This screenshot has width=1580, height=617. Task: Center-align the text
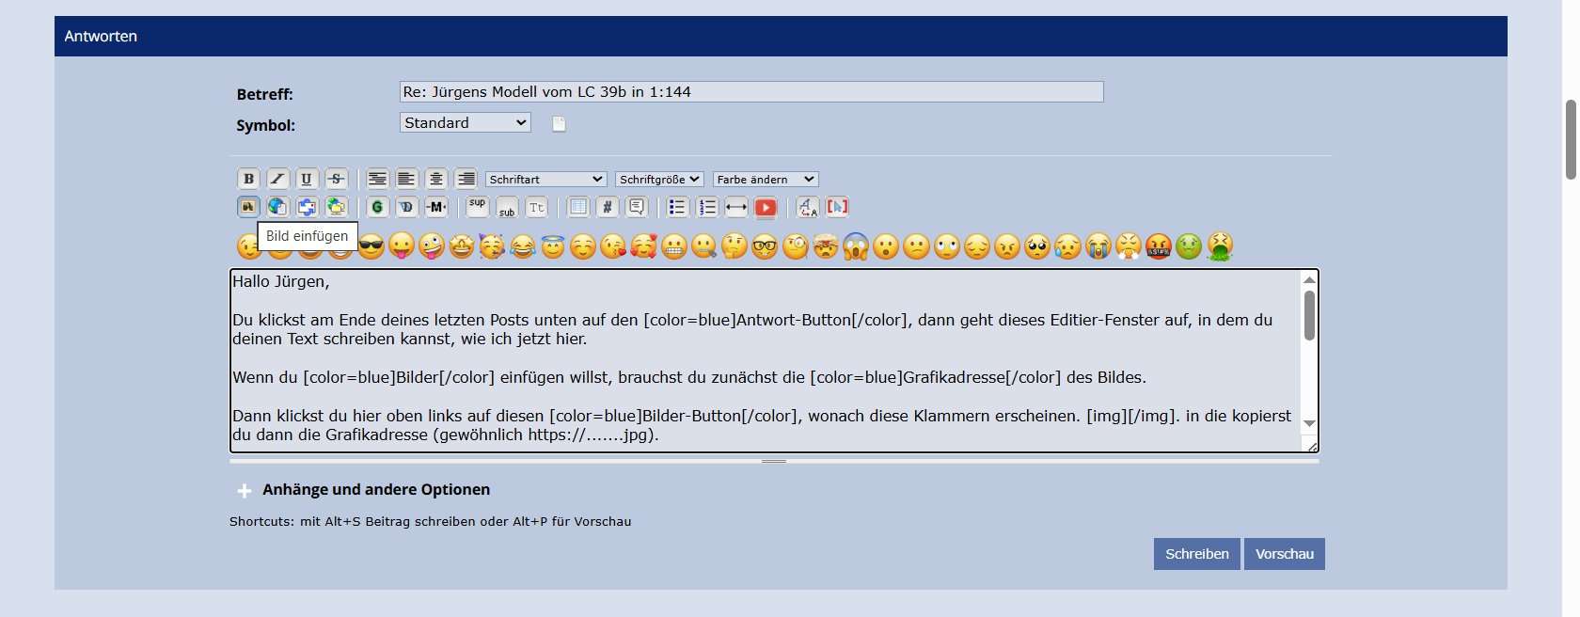click(436, 179)
